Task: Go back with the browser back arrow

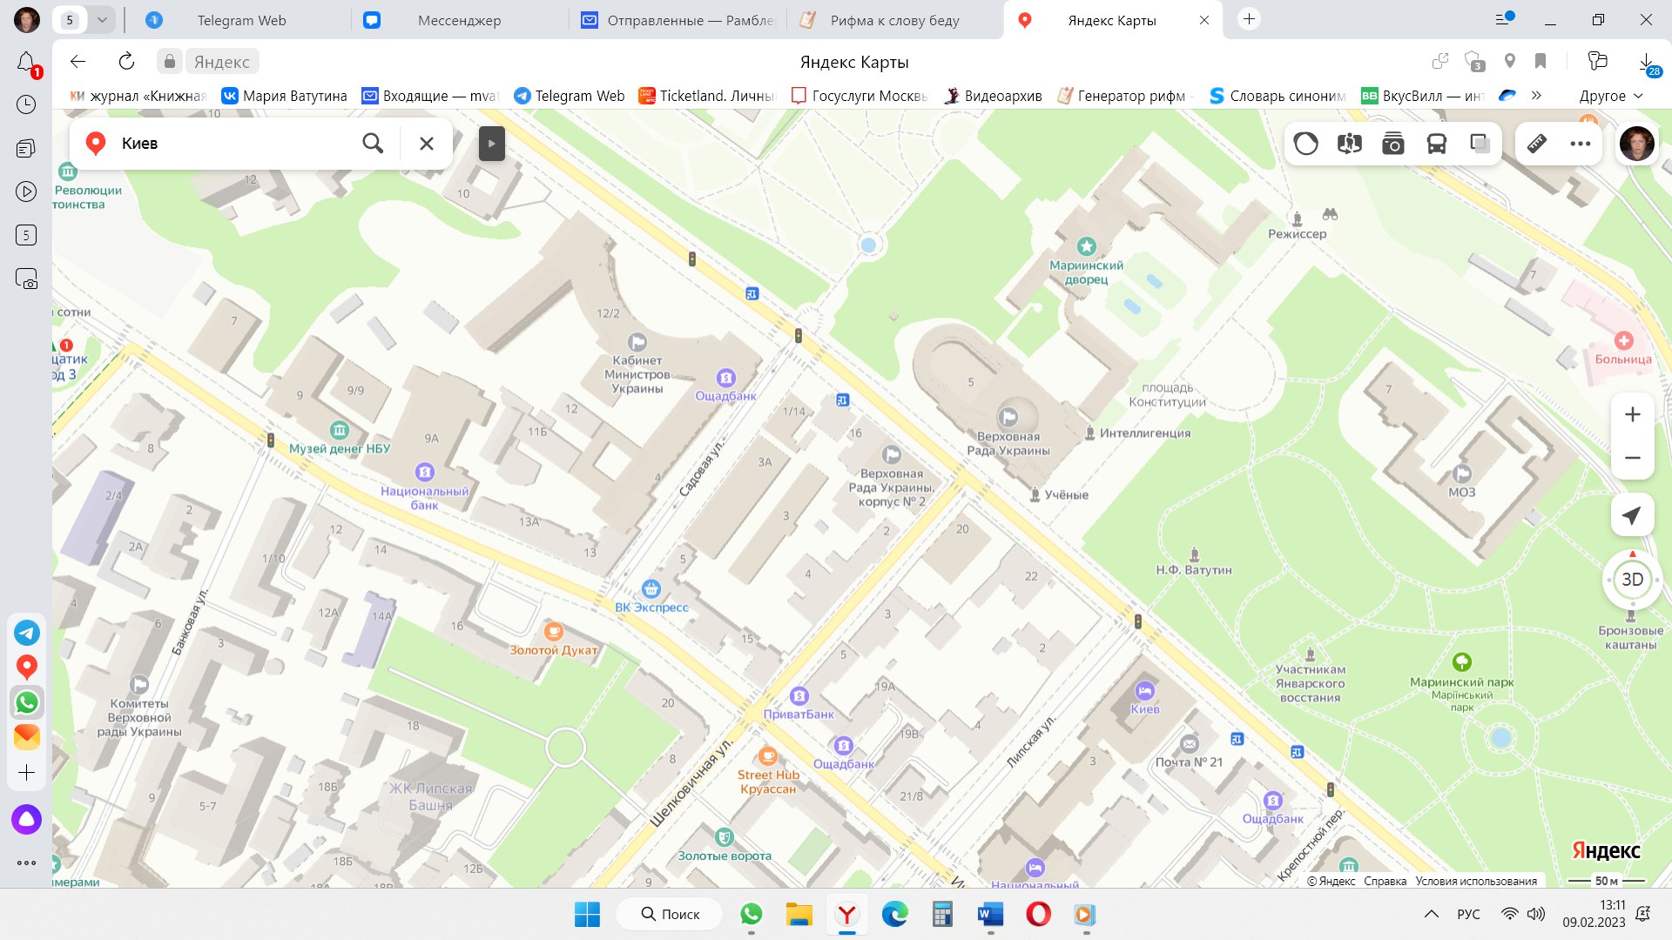Action: pyautogui.click(x=78, y=61)
